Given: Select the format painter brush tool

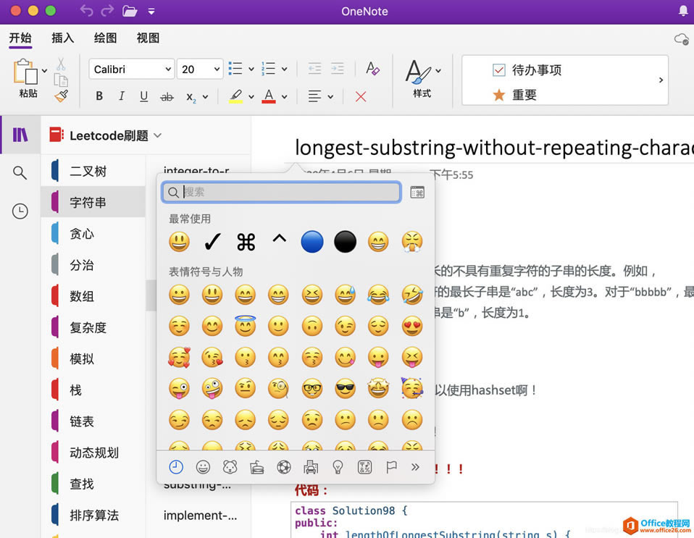Looking at the screenshot, I should click(62, 96).
